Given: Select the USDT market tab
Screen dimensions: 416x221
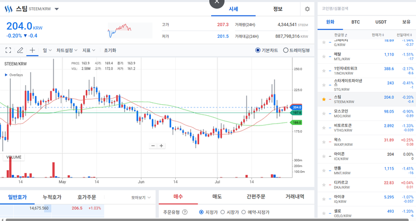Looking at the screenshot, I should pyautogui.click(x=381, y=22).
